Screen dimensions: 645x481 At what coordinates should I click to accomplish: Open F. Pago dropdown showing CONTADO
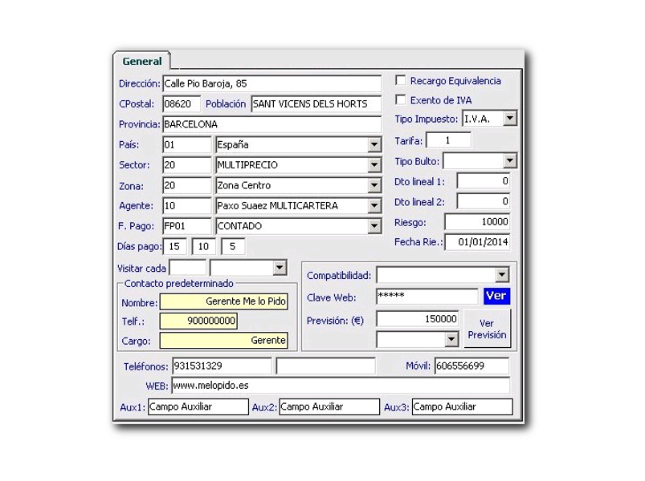pyautogui.click(x=374, y=226)
